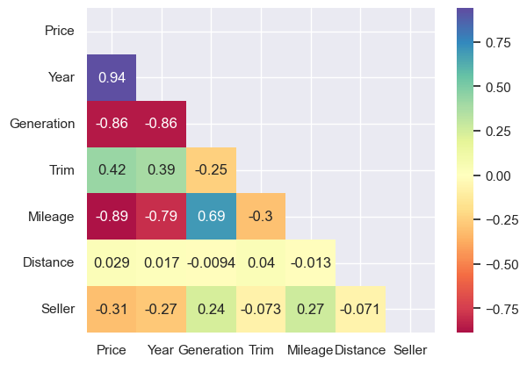
Task: Click the Trim-Year cell showing 0.39
Action: tap(162, 170)
